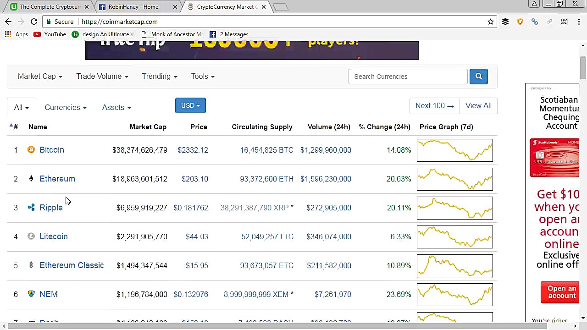
Task: Sort by Circulating Supply column header
Action: click(262, 127)
